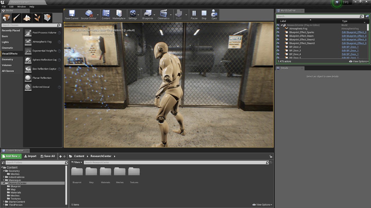This screenshot has height=208, width=371.
Task: Click the Save All button
Action: click(x=48, y=156)
